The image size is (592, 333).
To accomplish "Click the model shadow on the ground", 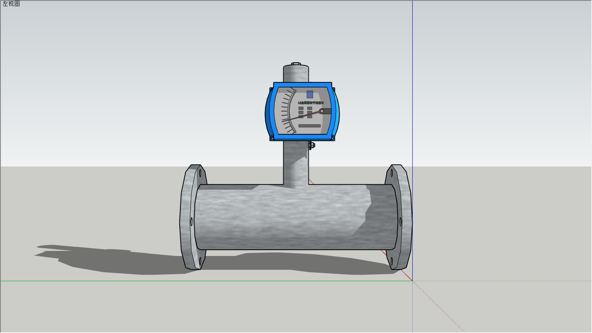I will (117, 261).
